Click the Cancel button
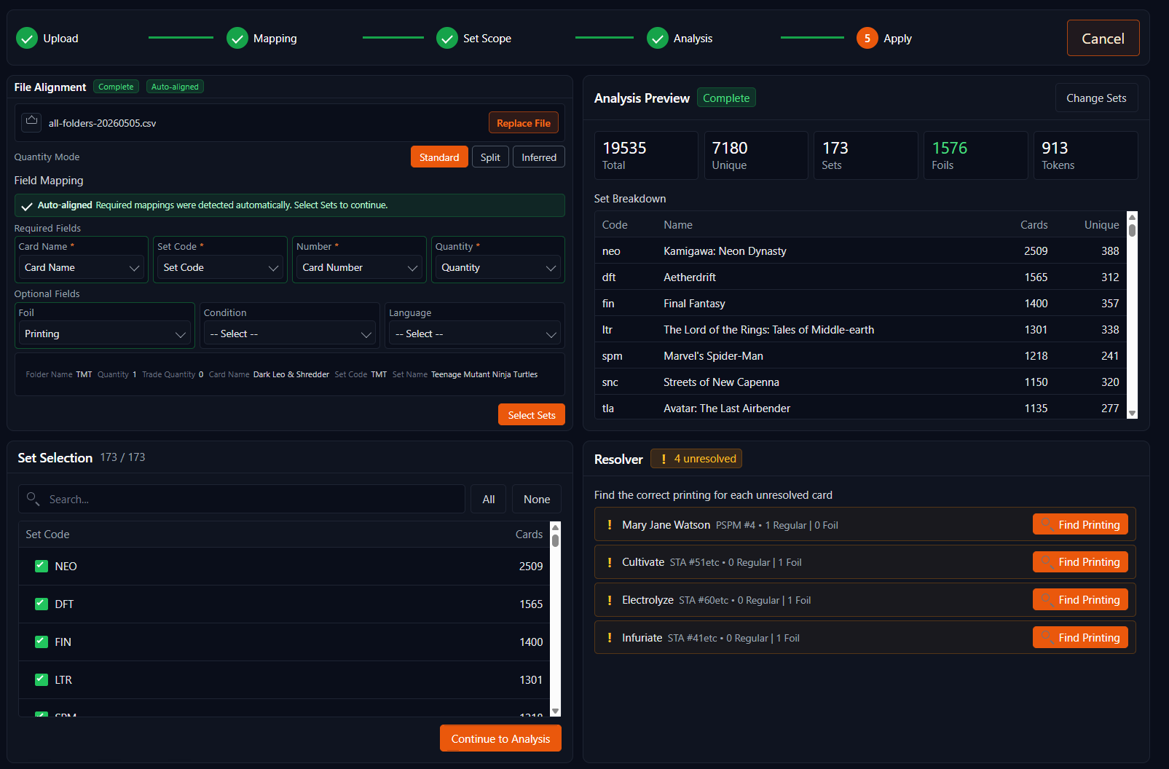 tap(1103, 38)
